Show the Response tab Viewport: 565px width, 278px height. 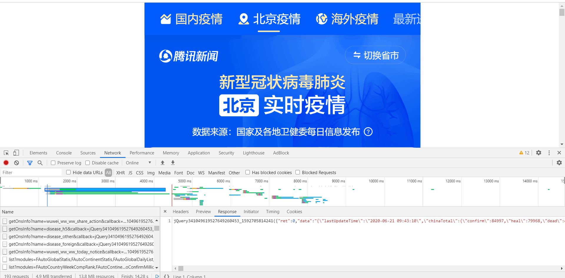[227, 212]
